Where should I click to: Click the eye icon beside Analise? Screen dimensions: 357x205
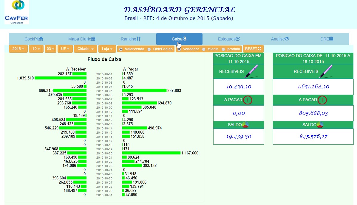(x=287, y=39)
